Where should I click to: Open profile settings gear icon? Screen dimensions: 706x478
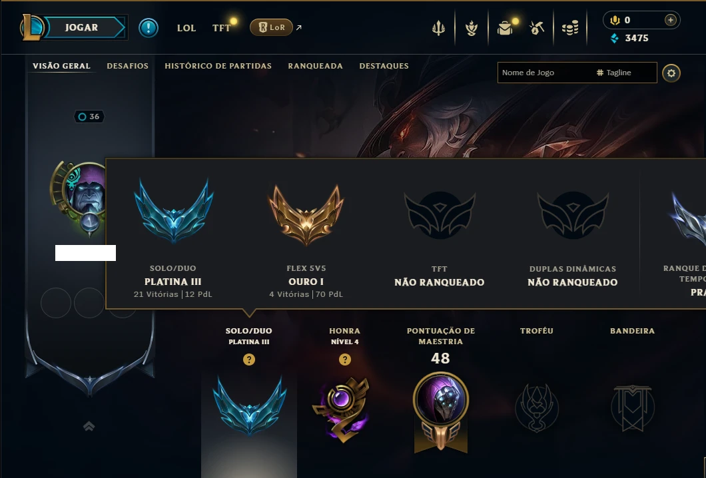point(671,73)
